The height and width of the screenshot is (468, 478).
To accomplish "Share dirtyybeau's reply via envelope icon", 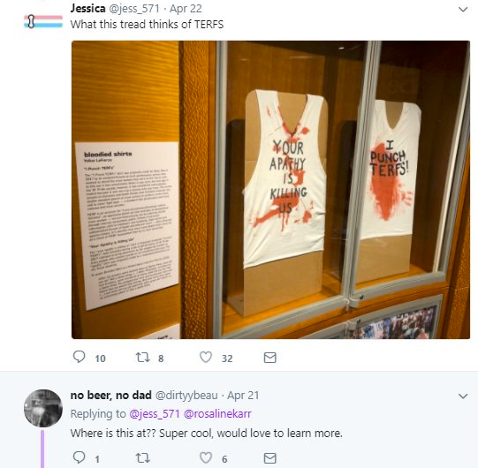I will point(269,458).
